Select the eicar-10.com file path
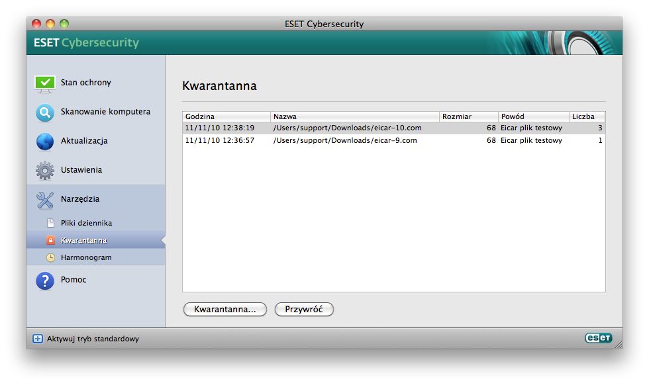Screen dimensions: 649x385 347,128
